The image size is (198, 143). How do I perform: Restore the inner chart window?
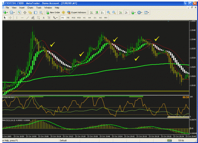pyautogui.click(x=192, y=8)
